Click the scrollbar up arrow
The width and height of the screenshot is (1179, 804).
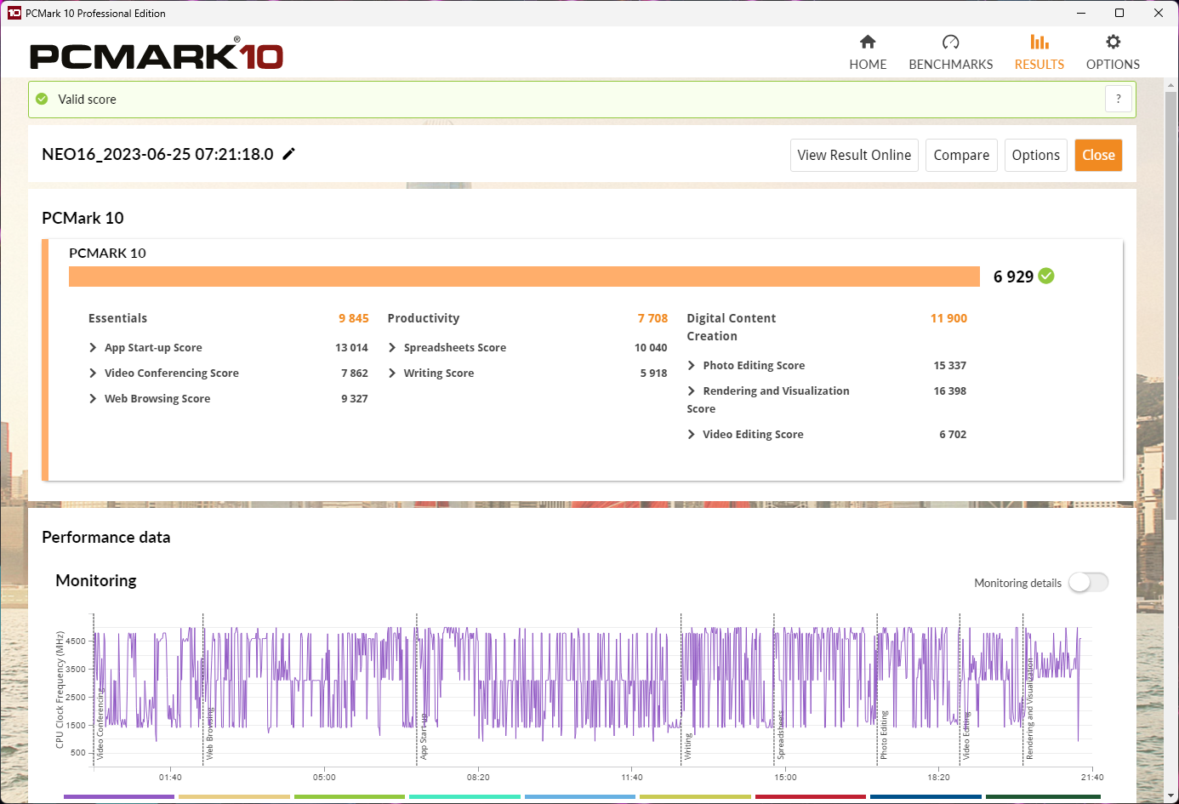tap(1171, 85)
